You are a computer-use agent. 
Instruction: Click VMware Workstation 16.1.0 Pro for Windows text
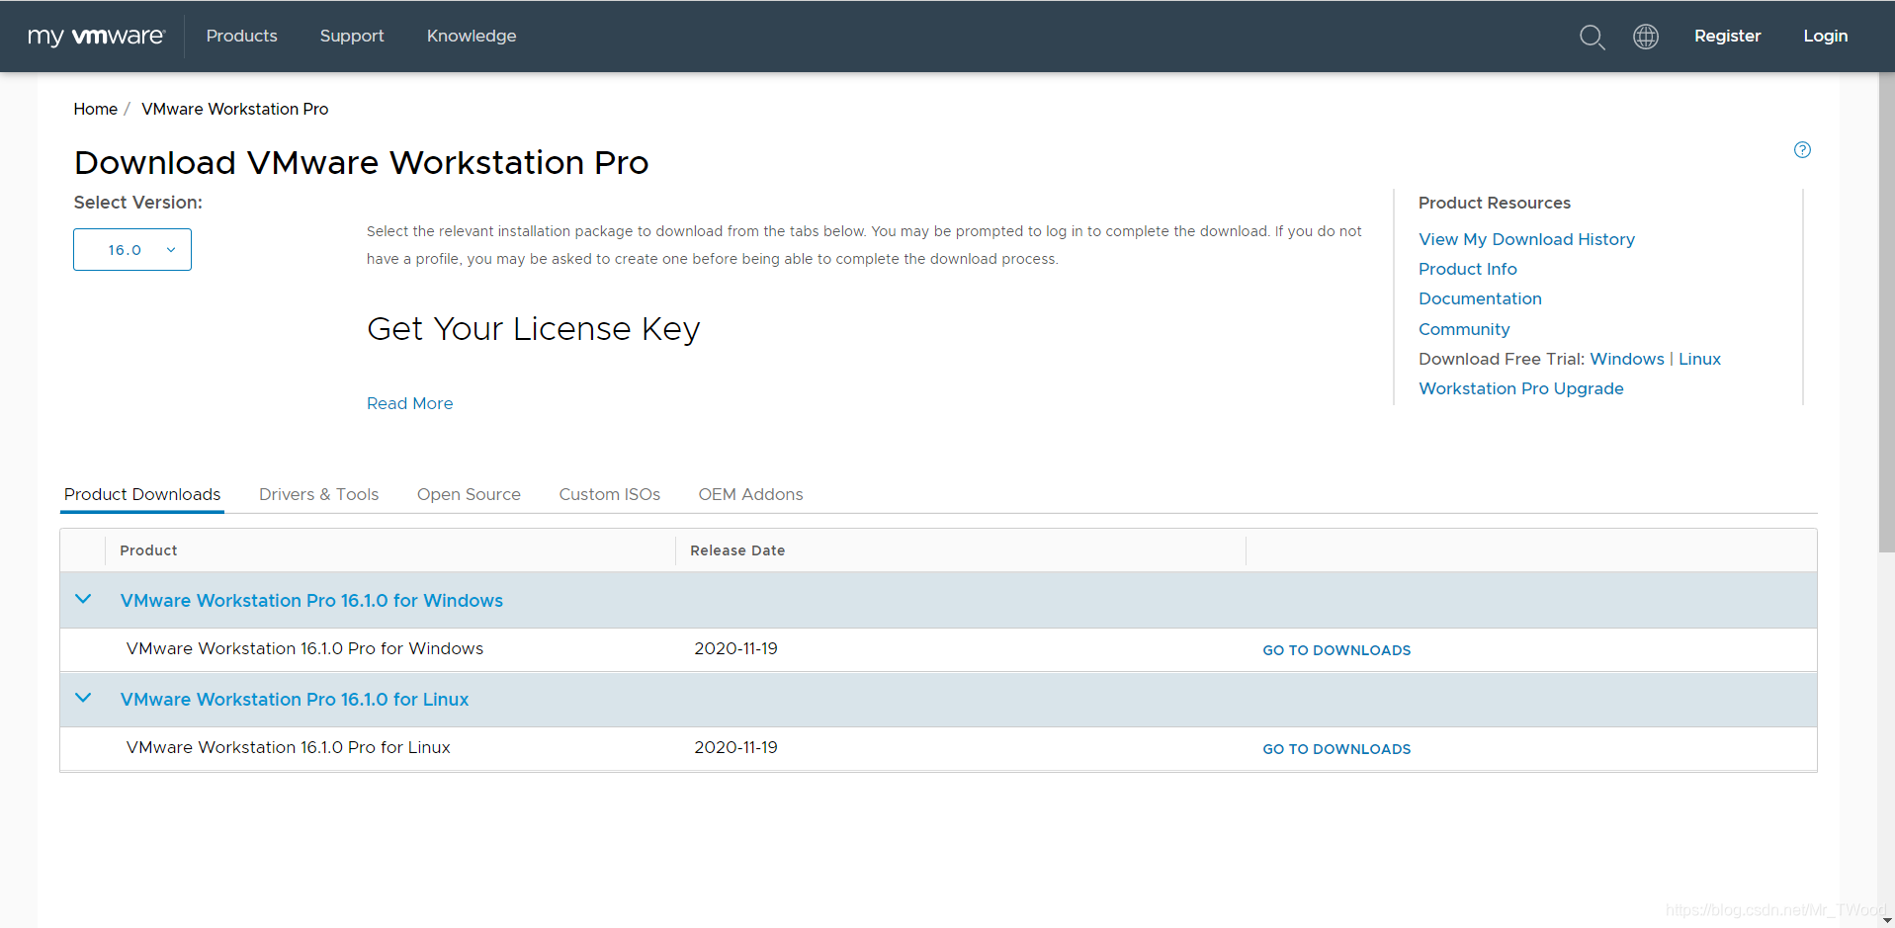pyautogui.click(x=304, y=648)
